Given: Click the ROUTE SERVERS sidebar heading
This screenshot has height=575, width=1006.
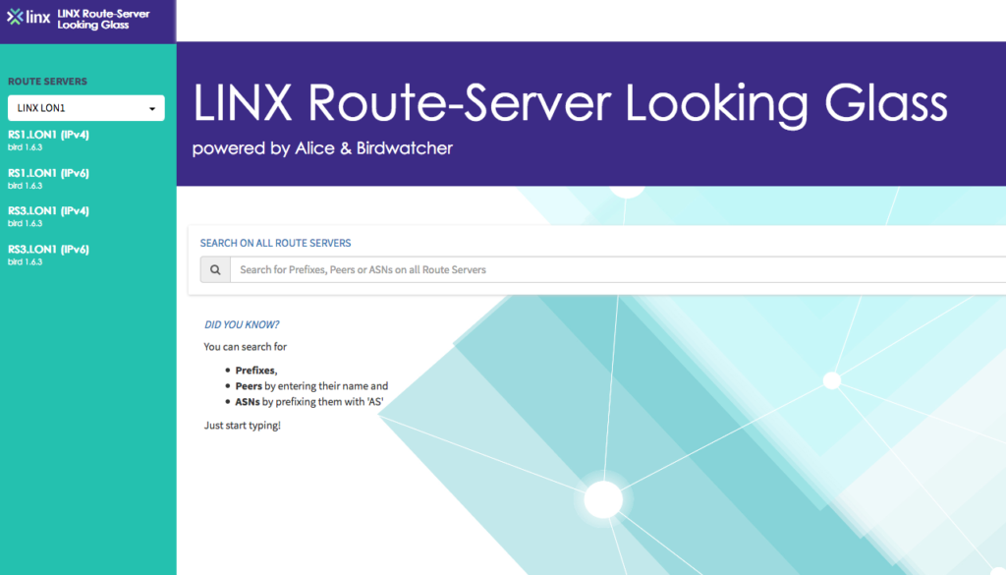Looking at the screenshot, I should pos(47,82).
